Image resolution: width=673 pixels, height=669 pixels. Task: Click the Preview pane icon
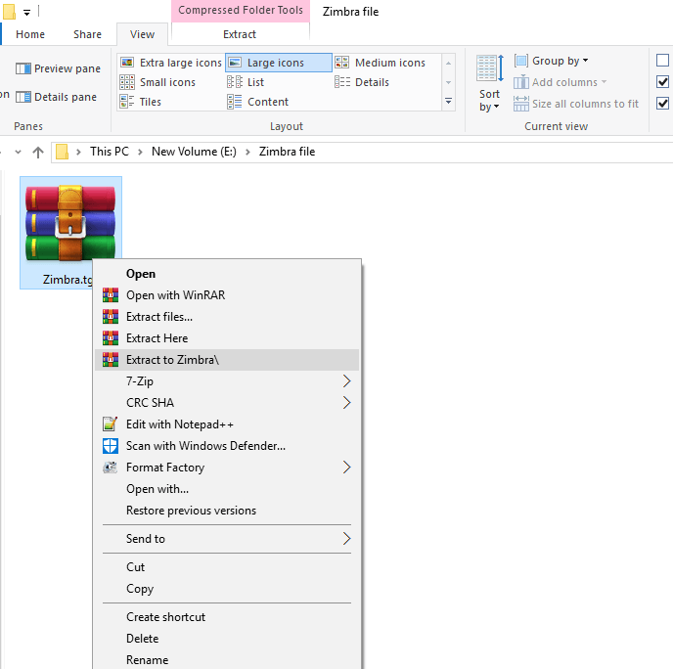point(23,68)
